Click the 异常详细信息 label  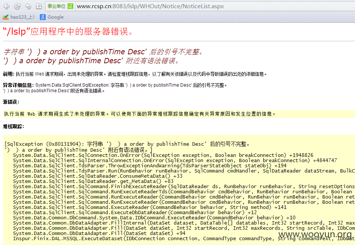[18, 85]
